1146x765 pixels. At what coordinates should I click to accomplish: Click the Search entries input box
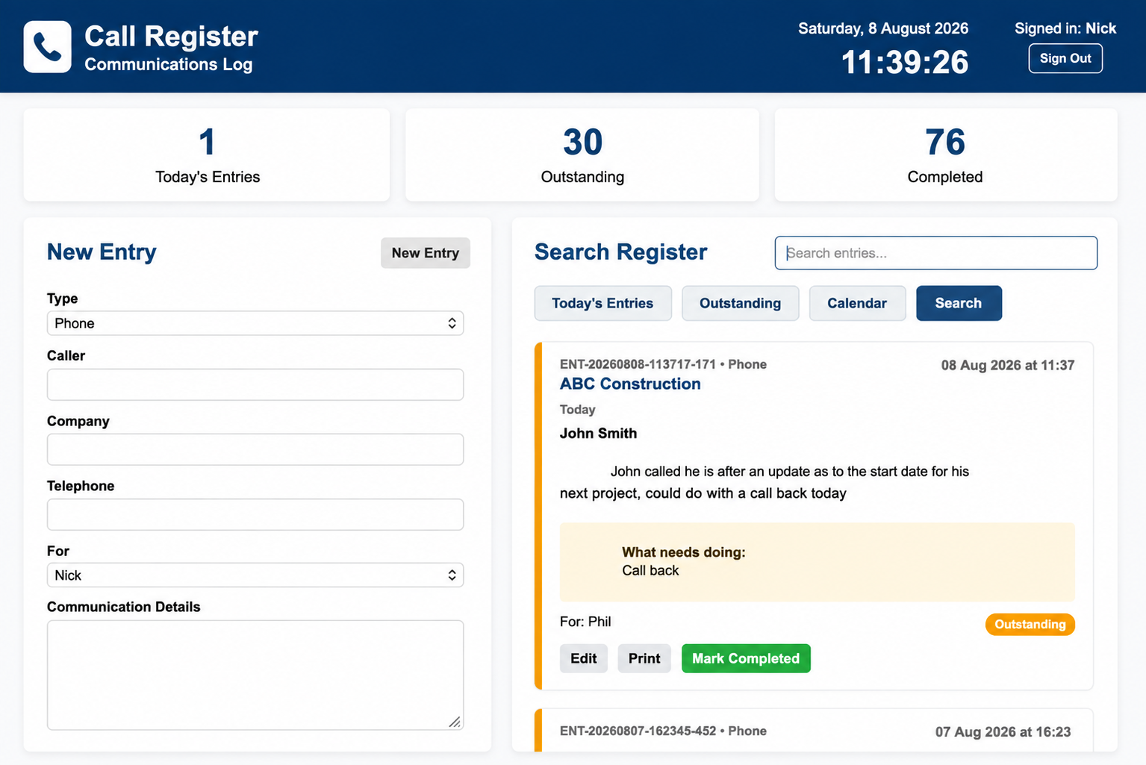[935, 253]
